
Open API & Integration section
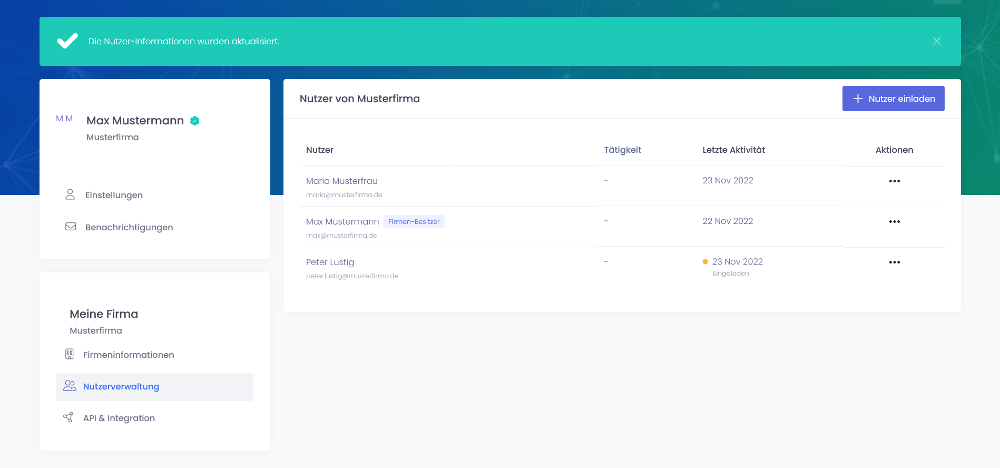point(119,418)
